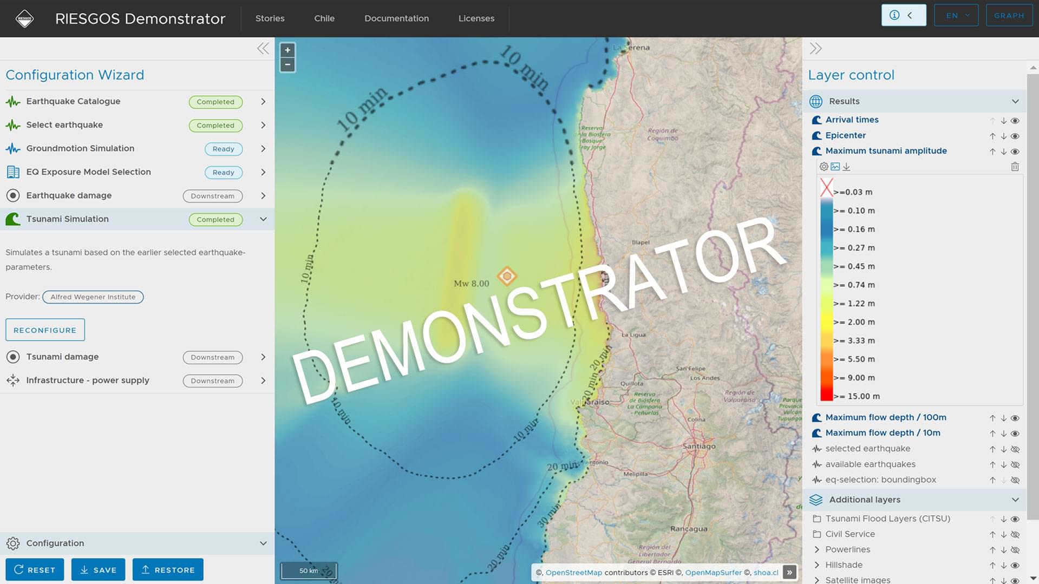The width and height of the screenshot is (1039, 584).
Task: Open the Documentation page
Action: click(x=396, y=18)
